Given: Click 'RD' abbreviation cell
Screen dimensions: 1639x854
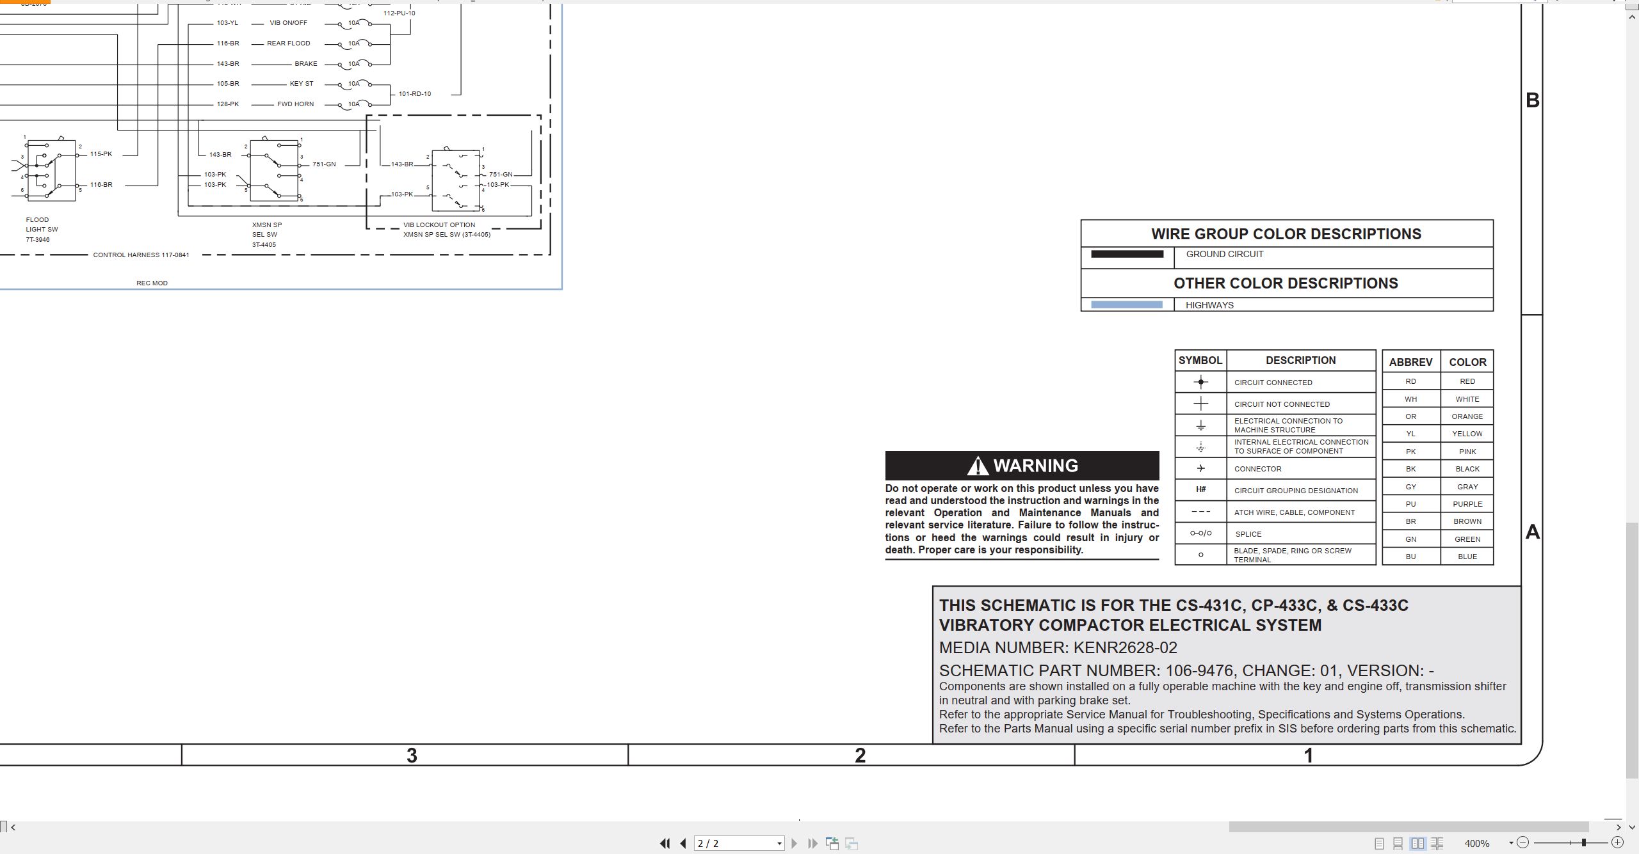Looking at the screenshot, I should point(1410,381).
